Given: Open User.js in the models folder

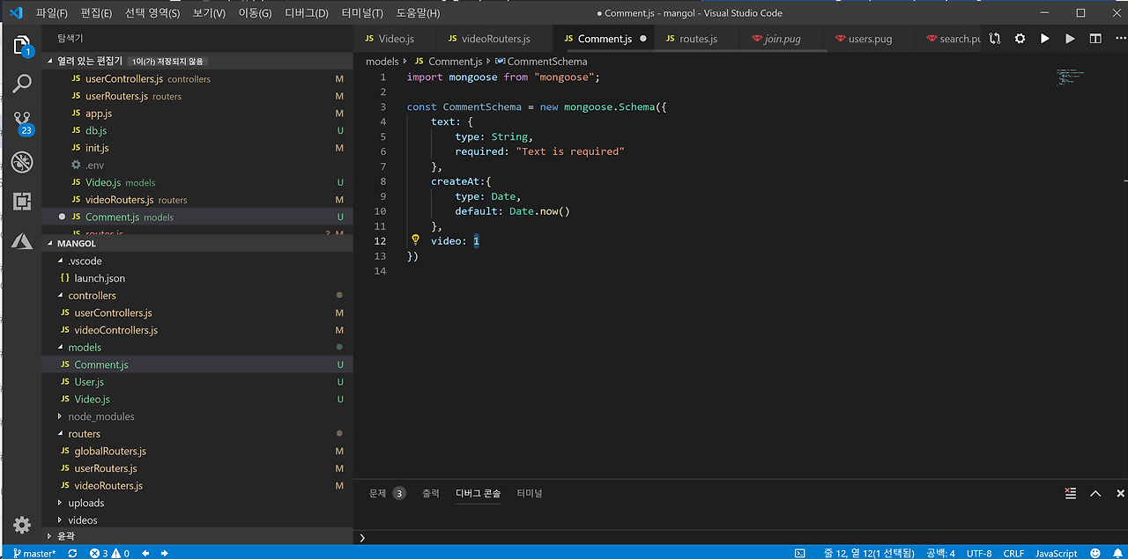Looking at the screenshot, I should tap(89, 382).
